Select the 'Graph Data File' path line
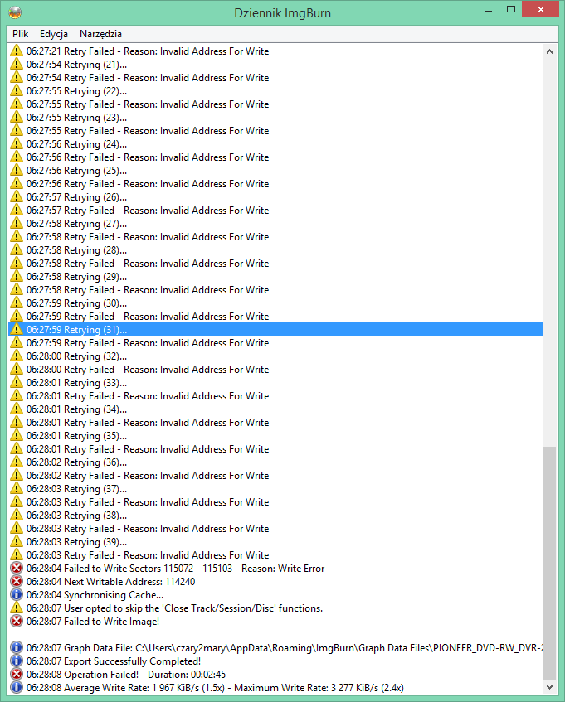 pos(275,648)
